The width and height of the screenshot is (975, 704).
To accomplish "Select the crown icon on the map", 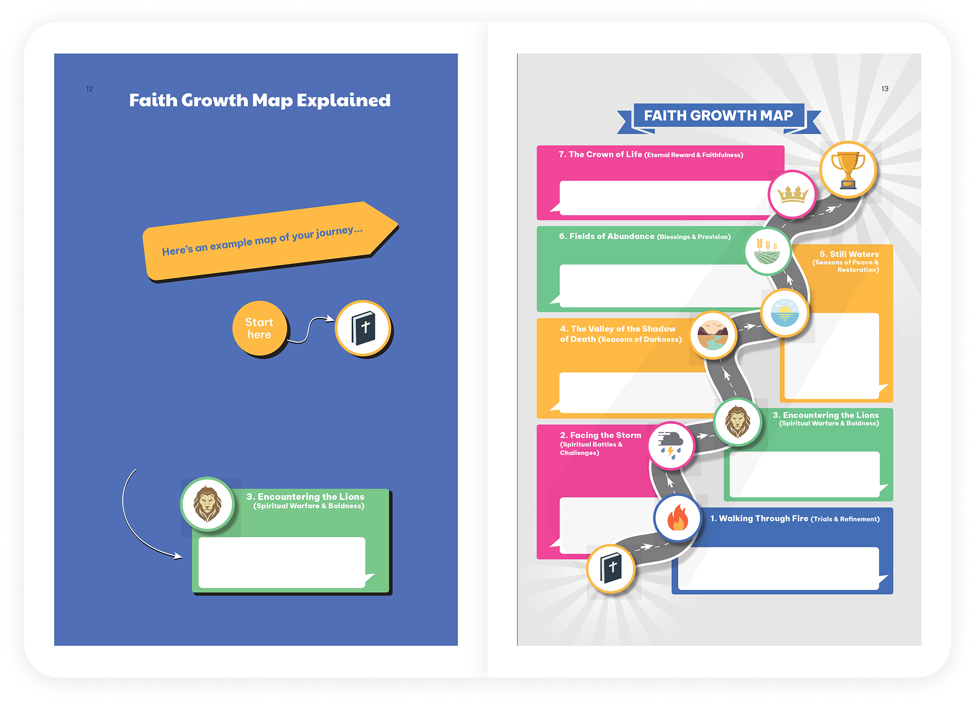I will click(792, 194).
